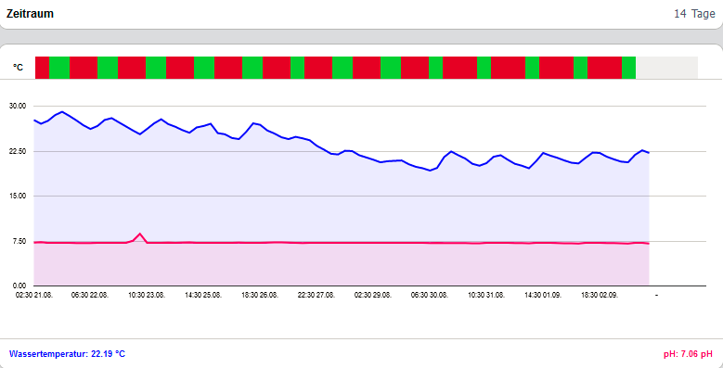Click the "22.50" y-axis label
Screen dimensions: 723x368
(18, 151)
